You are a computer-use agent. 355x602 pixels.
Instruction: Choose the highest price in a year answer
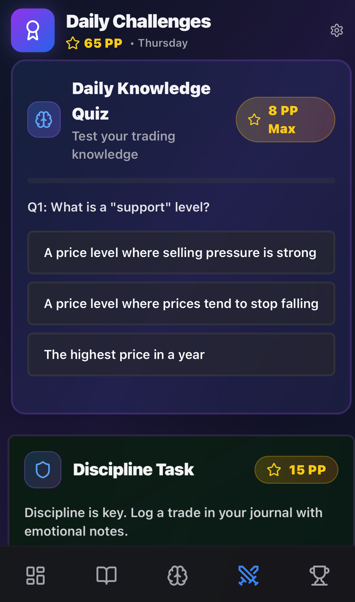click(x=181, y=354)
